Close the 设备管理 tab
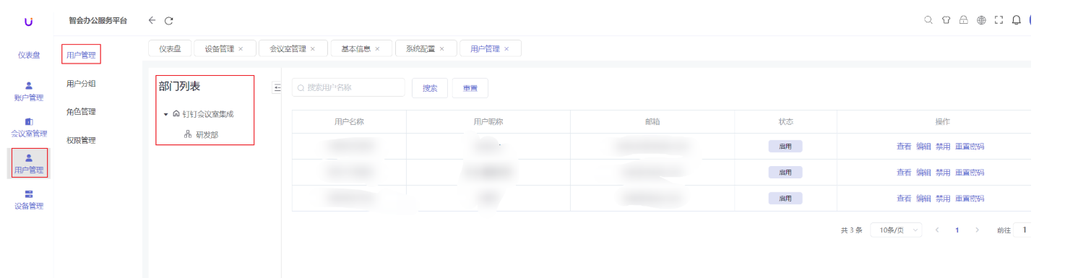The width and height of the screenshot is (1065, 278). (241, 49)
